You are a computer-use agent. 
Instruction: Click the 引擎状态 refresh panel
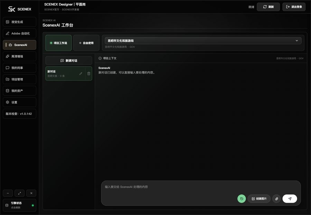click(x=19, y=205)
